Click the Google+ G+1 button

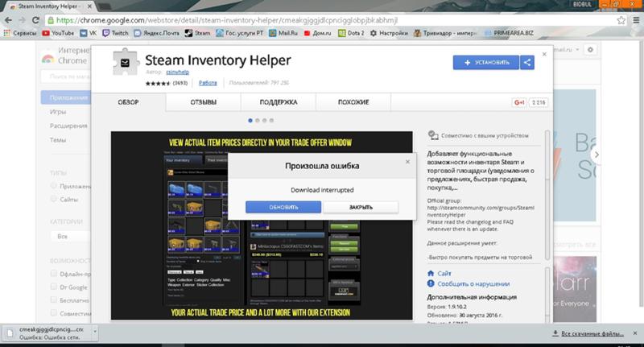[519, 102]
